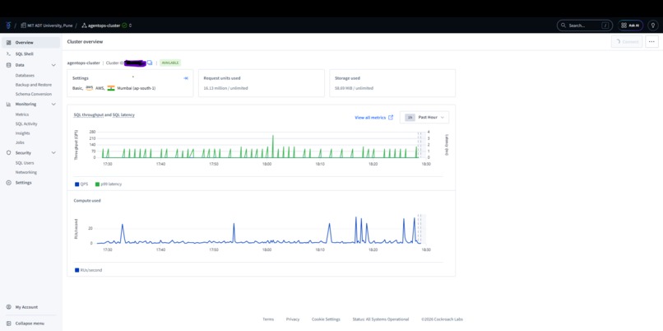
Task: Click the green p99 latency legend swatch
Action: coord(97,184)
